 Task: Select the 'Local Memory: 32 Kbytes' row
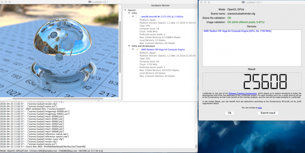(x=152, y=40)
